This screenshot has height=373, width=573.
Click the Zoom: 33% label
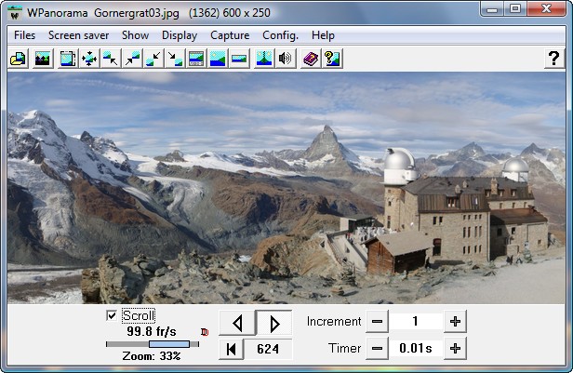[152, 356]
